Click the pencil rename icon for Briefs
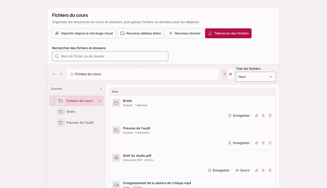The width and height of the screenshot is (327, 188). [256, 116]
